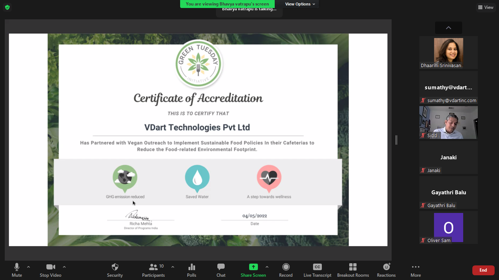
Task: Click the 'A step towards wellness' caption
Action: click(269, 197)
